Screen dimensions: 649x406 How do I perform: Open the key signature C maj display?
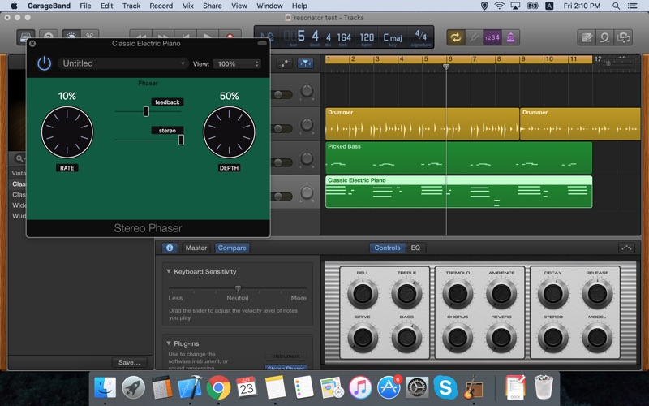[x=393, y=38]
